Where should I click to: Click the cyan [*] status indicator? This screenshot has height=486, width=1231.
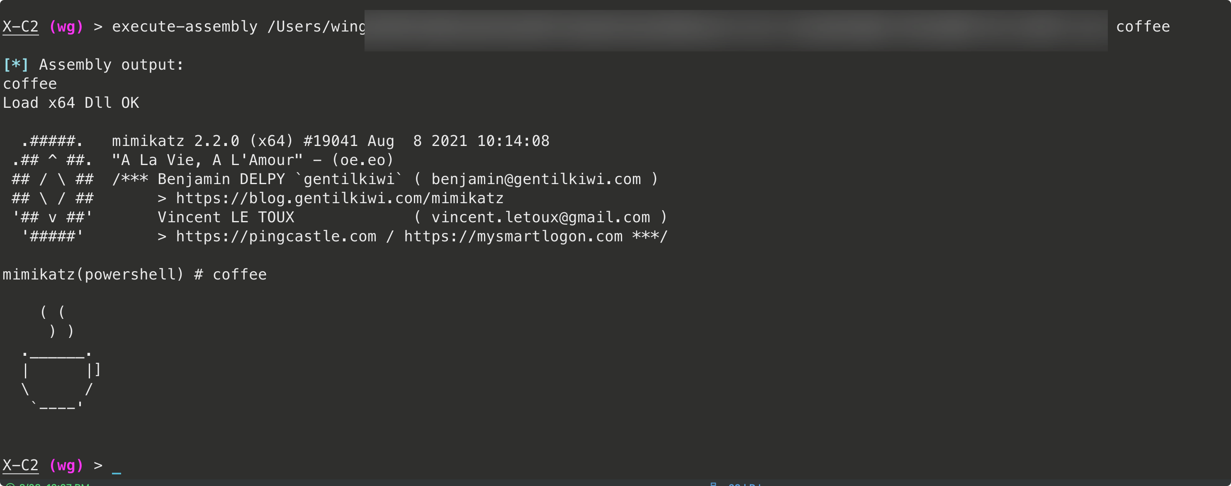[x=16, y=65]
